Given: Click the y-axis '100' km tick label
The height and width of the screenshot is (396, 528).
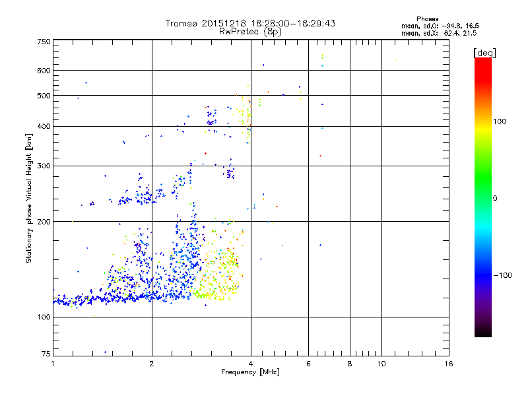Looking at the screenshot, I should [x=44, y=317].
